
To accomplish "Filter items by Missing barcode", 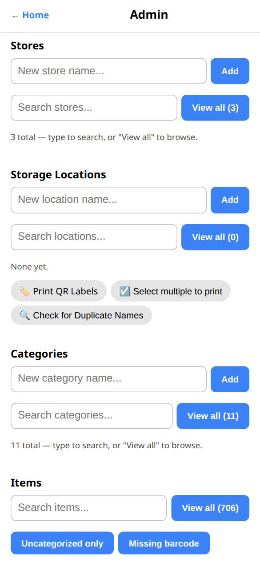I will (164, 543).
